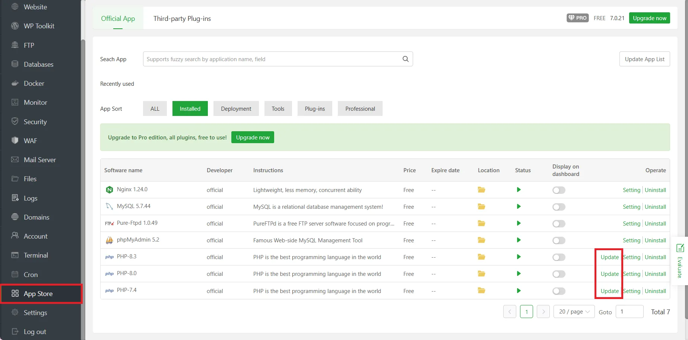Open MySQL 5.7.44 location folder icon
This screenshot has height=340, width=688.
click(482, 207)
